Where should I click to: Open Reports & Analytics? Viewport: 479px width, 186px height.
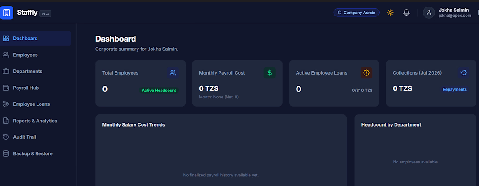pyautogui.click(x=35, y=121)
